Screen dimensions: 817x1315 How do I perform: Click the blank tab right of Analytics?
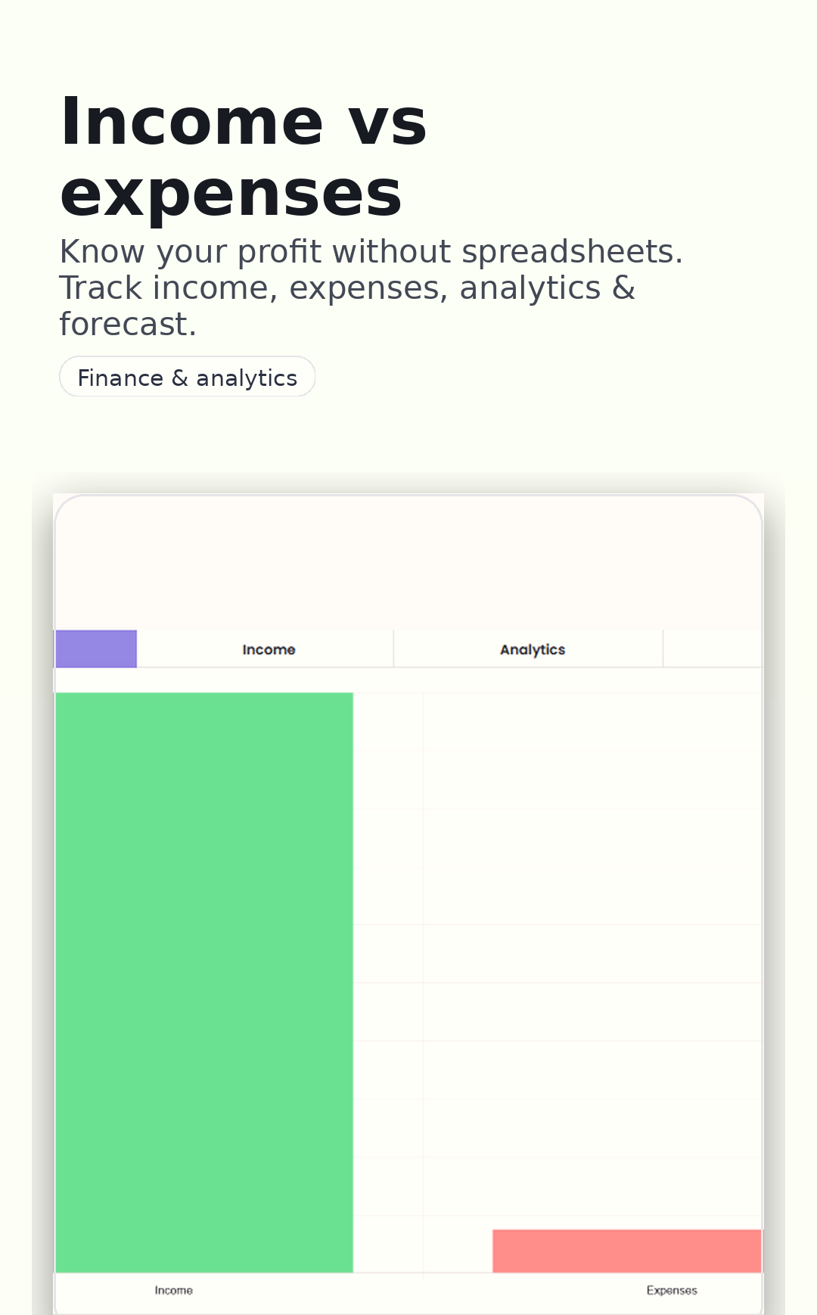712,649
